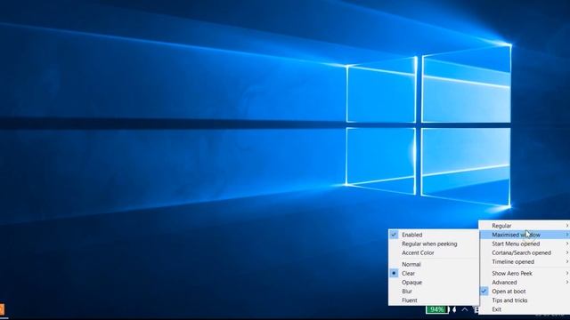Viewport: 570px width, 320px height.
Task: Click the green 94% battery indicator
Action: coord(436,309)
